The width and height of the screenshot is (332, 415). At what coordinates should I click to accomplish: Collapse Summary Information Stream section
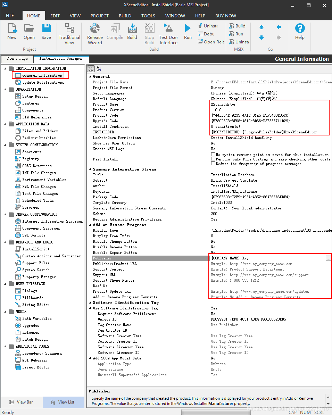(90, 169)
